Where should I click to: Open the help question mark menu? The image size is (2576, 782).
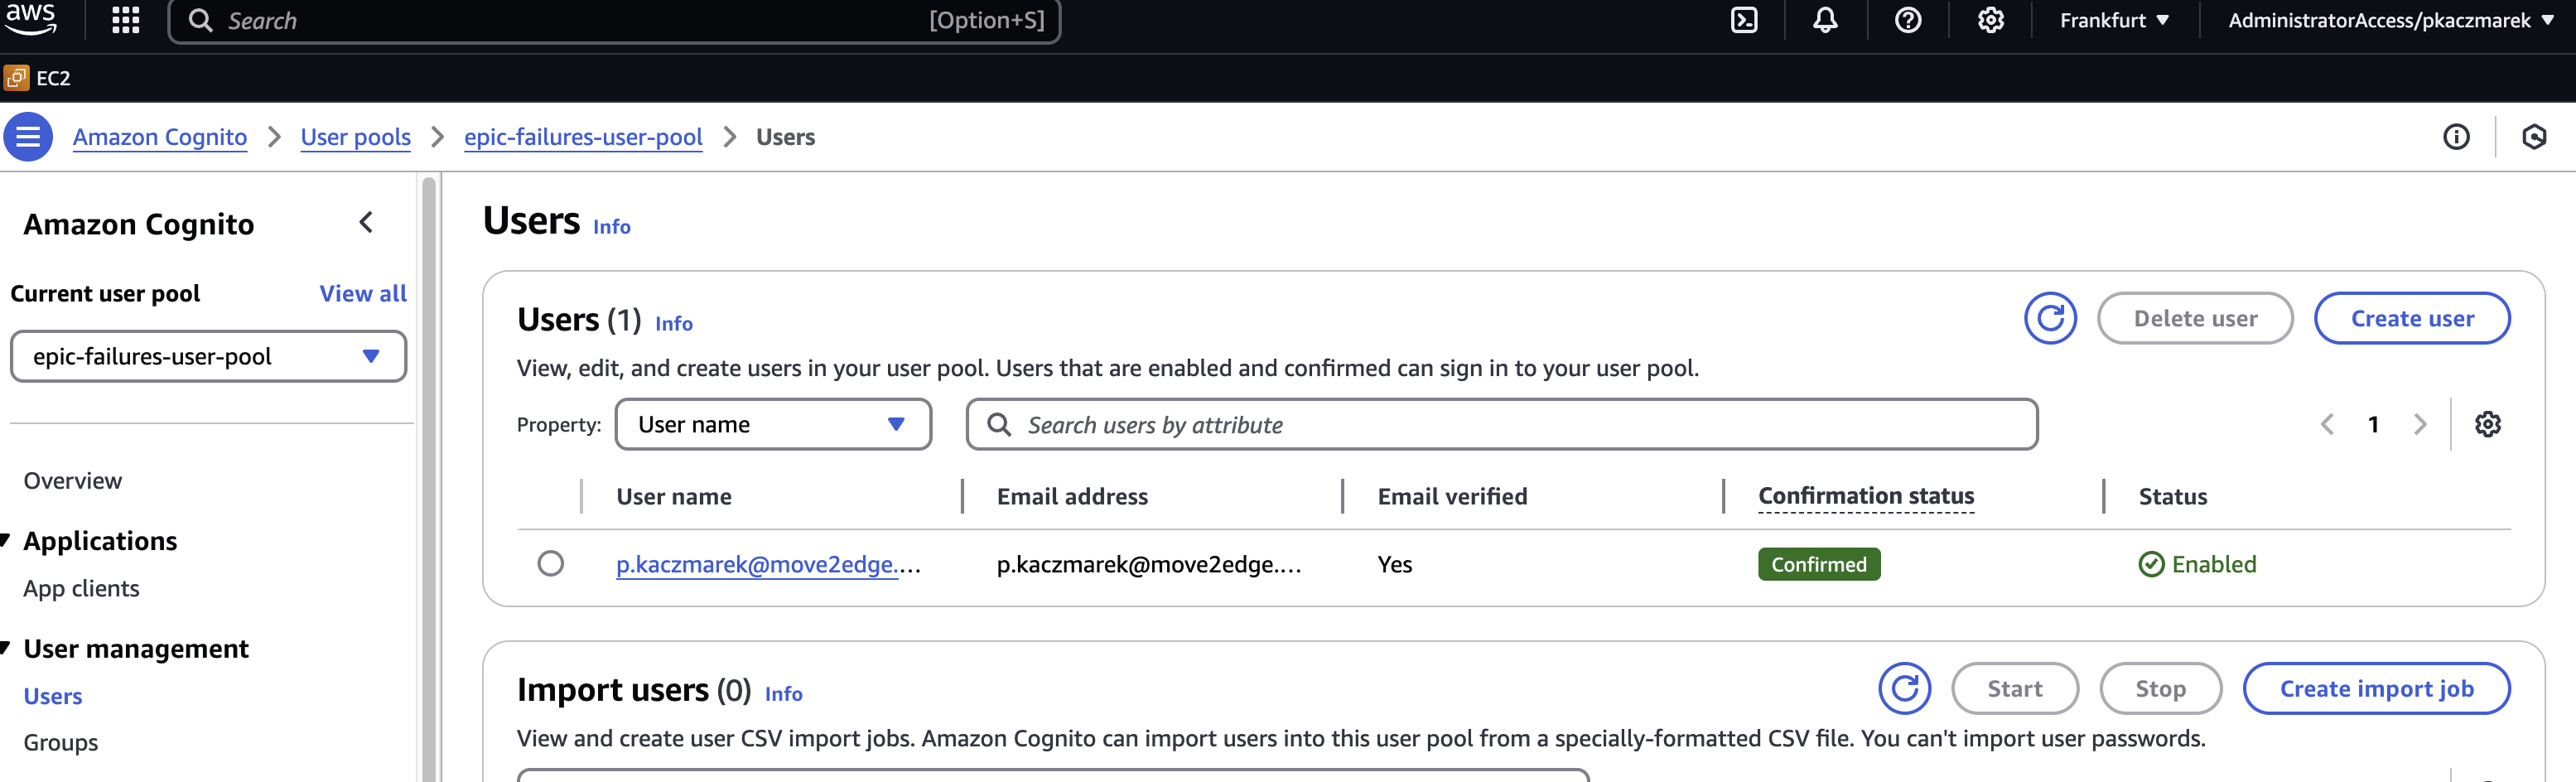coord(1908,20)
